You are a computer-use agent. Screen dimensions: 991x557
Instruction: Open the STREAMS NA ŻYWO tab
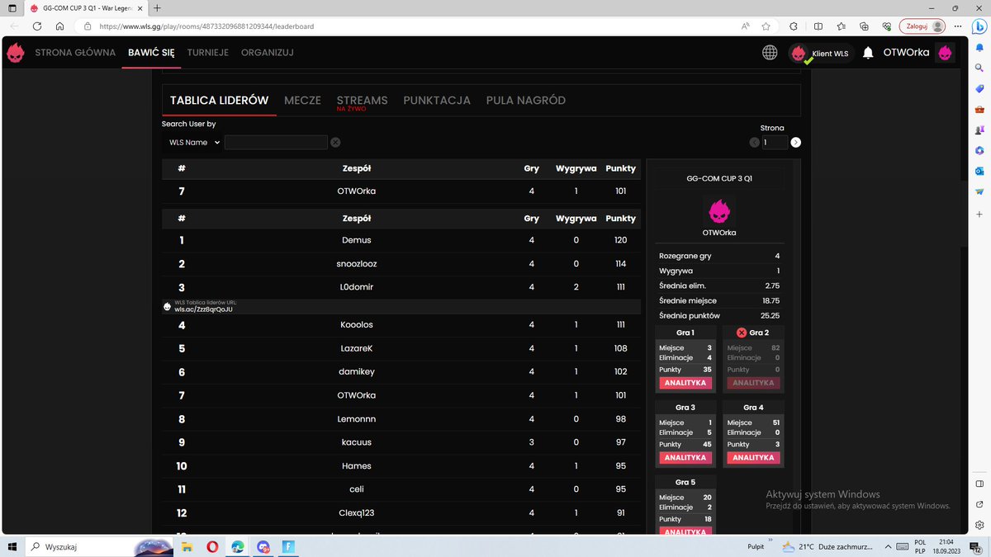pyautogui.click(x=362, y=100)
